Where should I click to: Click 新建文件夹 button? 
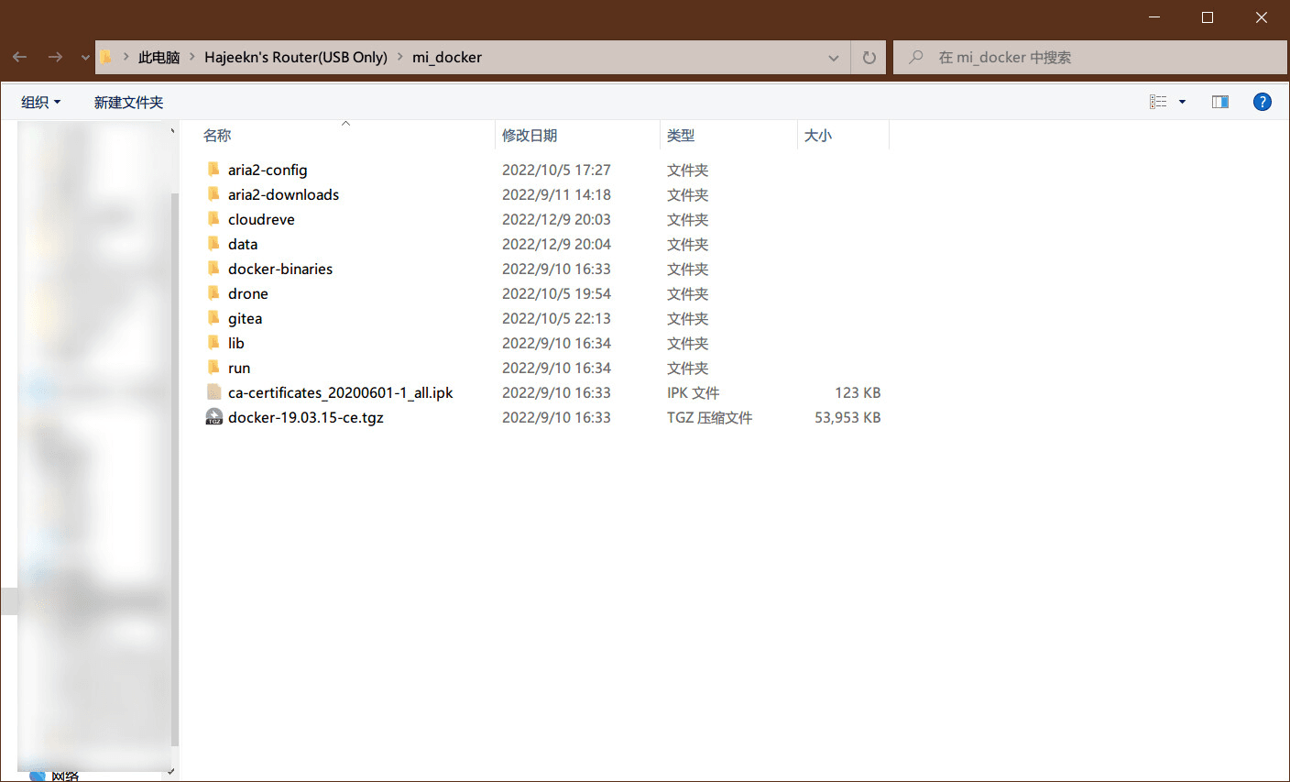(x=128, y=102)
